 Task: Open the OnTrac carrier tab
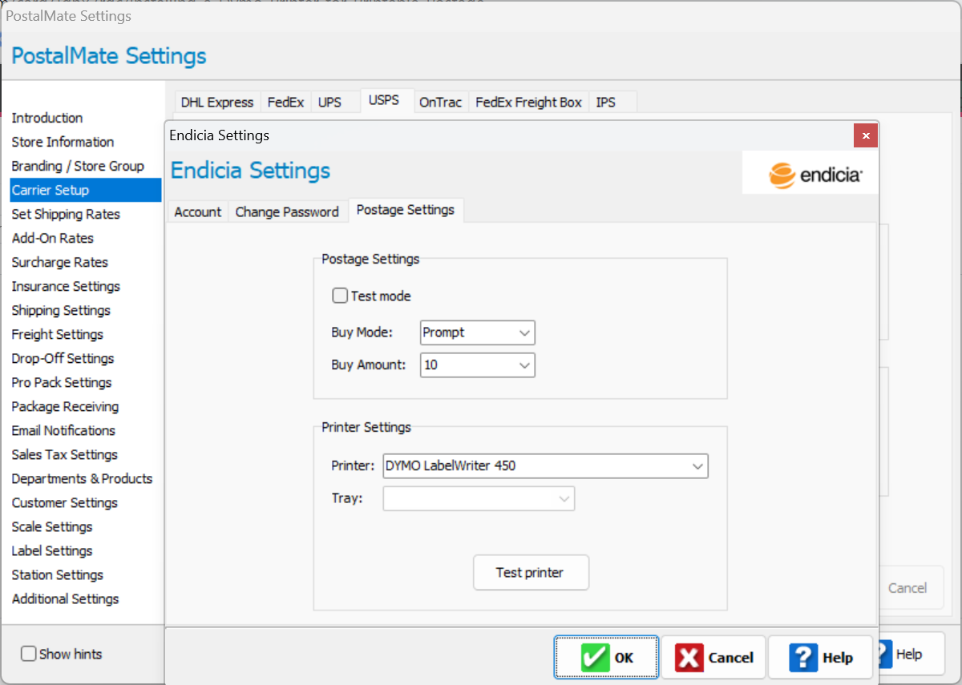(x=441, y=103)
